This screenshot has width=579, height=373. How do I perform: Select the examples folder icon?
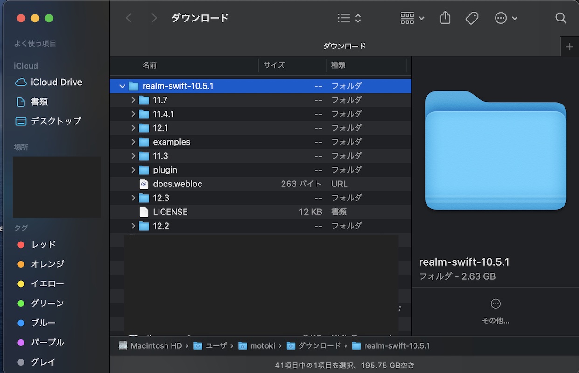coord(144,142)
